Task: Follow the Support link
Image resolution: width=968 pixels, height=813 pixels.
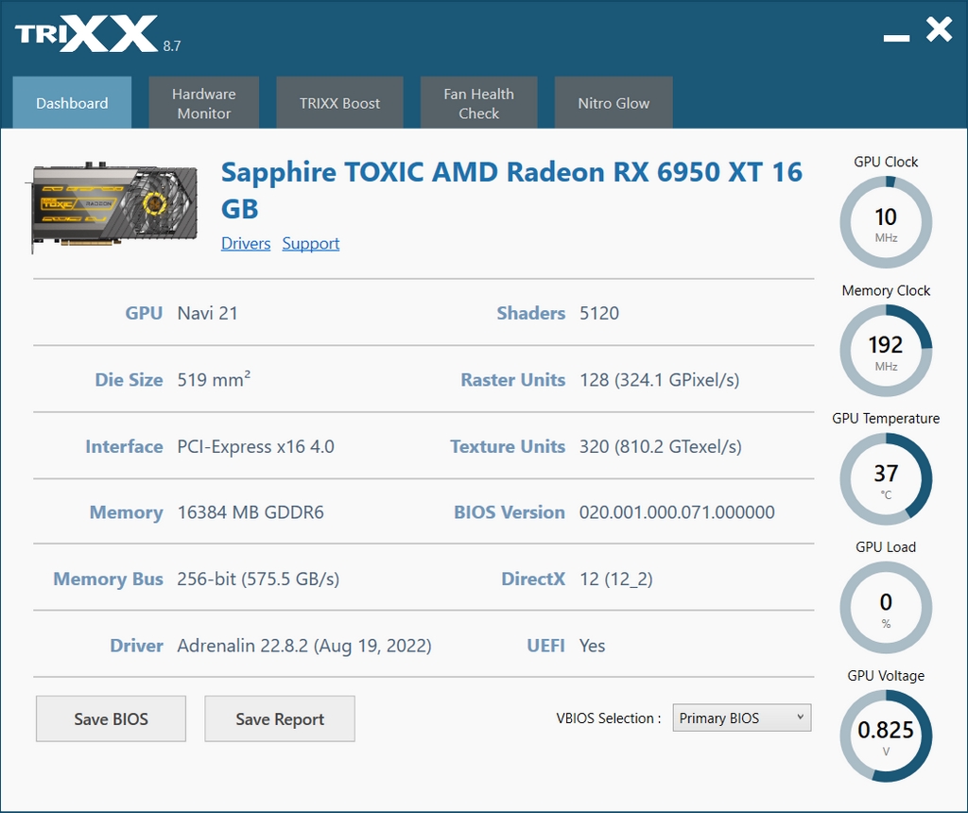Action: [x=310, y=243]
